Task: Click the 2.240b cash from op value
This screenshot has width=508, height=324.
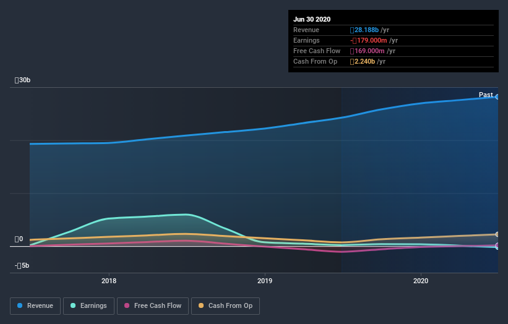Action: (x=362, y=61)
